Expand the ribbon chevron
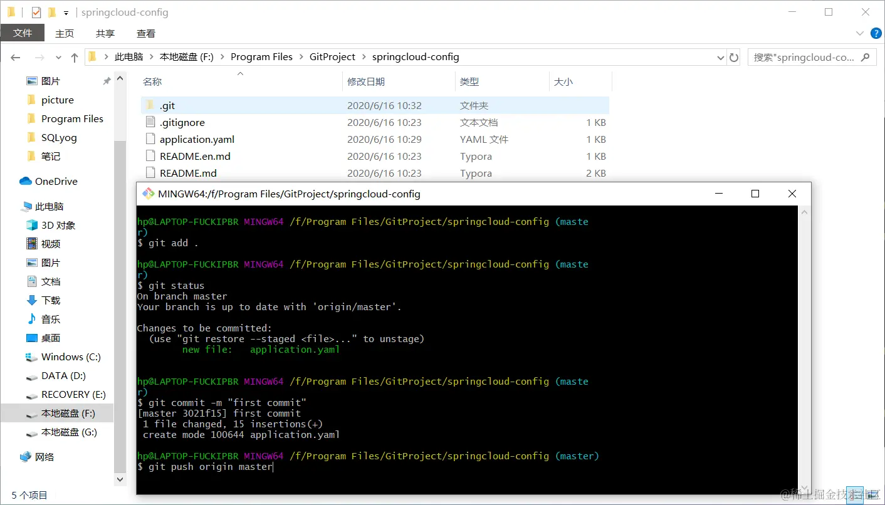The image size is (885, 505). click(860, 33)
